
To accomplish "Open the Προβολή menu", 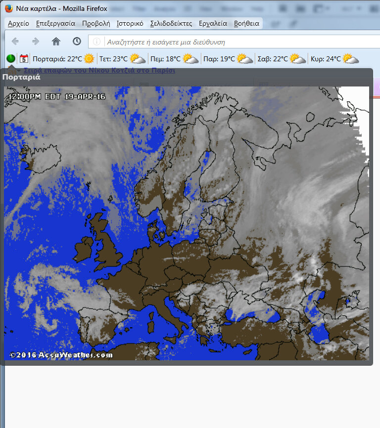I will click(x=96, y=23).
